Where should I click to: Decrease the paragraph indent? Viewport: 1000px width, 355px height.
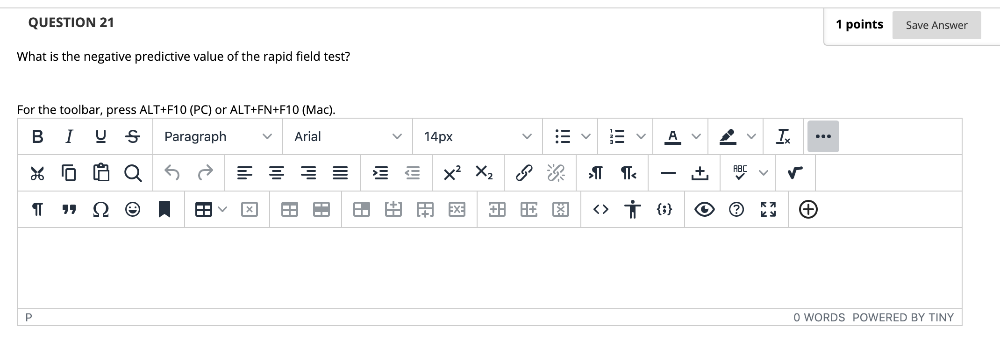[x=412, y=173]
